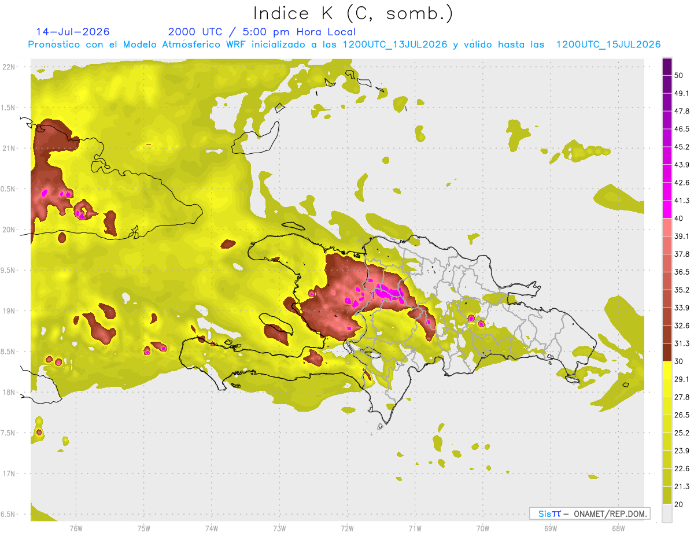The width and height of the screenshot is (694, 536).
Task: Click the dark purple swatch above 50
Action: click(x=667, y=66)
